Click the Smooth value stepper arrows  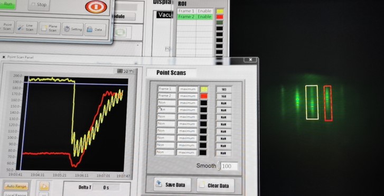point(219,166)
